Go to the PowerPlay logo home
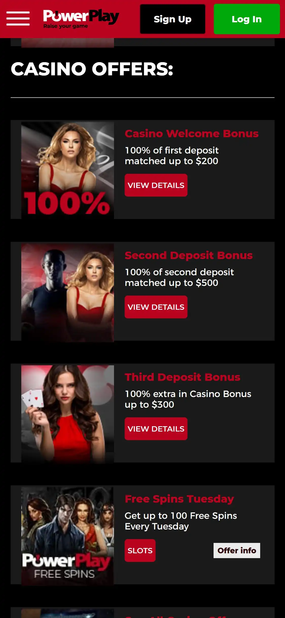 pos(81,19)
